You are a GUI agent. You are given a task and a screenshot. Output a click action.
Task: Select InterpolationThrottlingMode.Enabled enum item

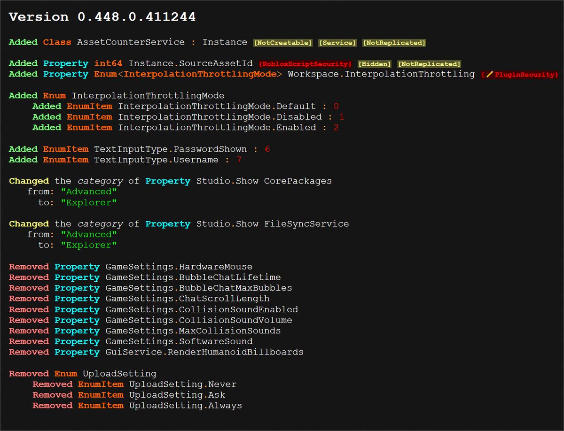click(217, 128)
